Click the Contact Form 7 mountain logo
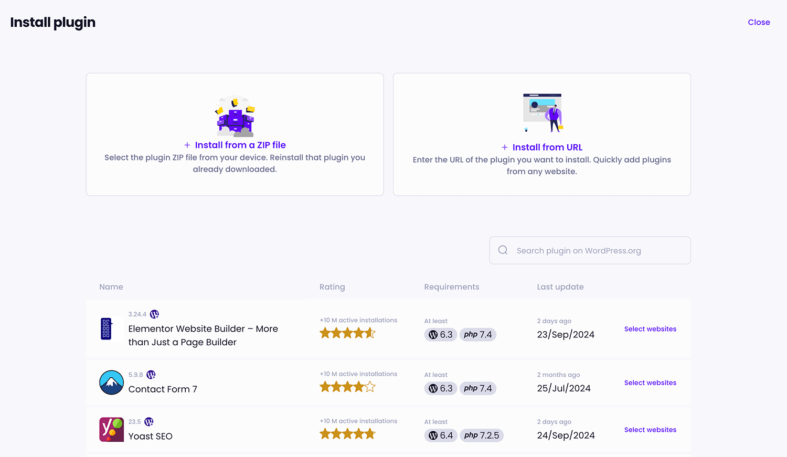Screen dimensions: 787x457 point(111,382)
